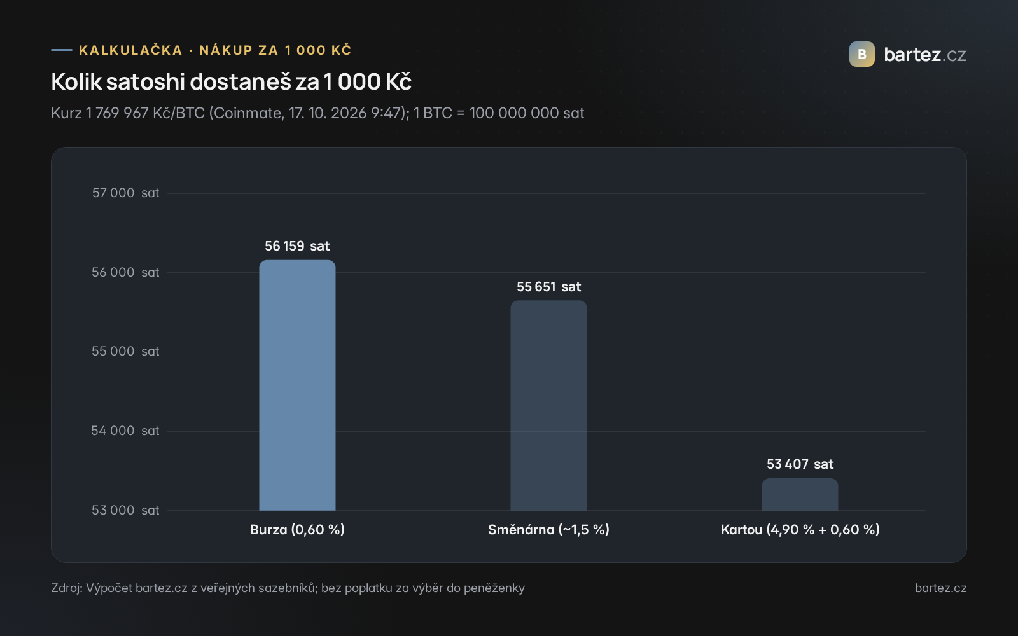
Task: Click the Zdroj source footnote text
Action: click(288, 588)
